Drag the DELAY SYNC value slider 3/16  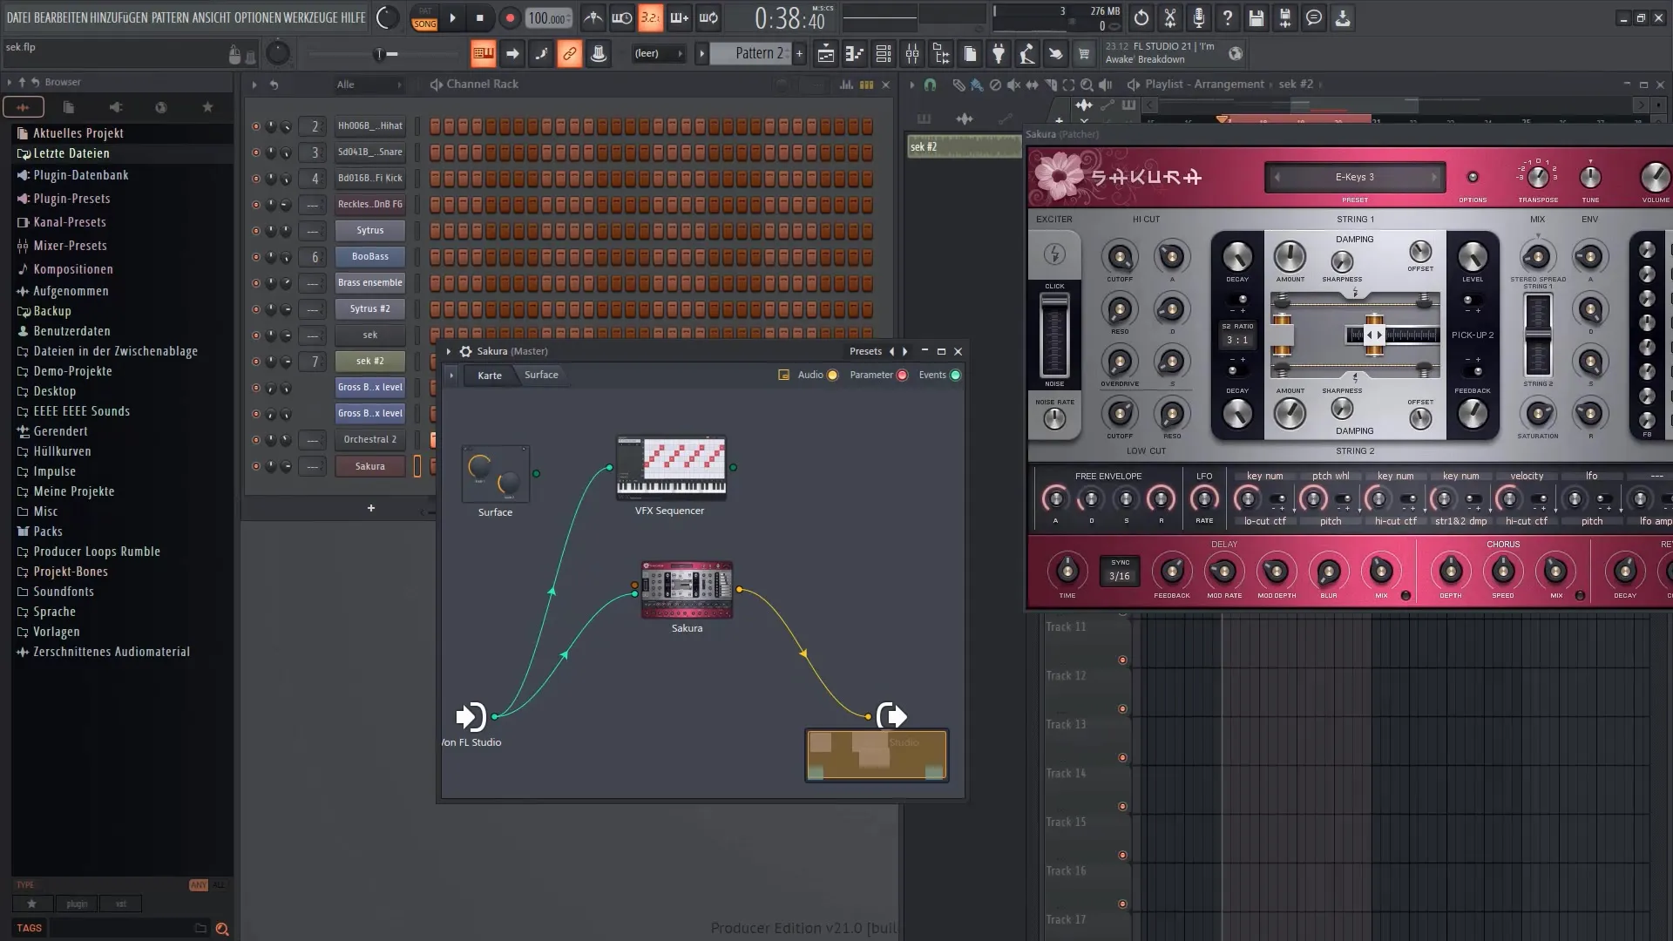pyautogui.click(x=1119, y=576)
